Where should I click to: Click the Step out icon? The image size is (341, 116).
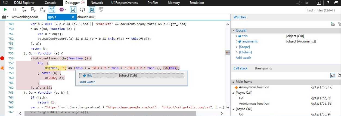point(42,10)
